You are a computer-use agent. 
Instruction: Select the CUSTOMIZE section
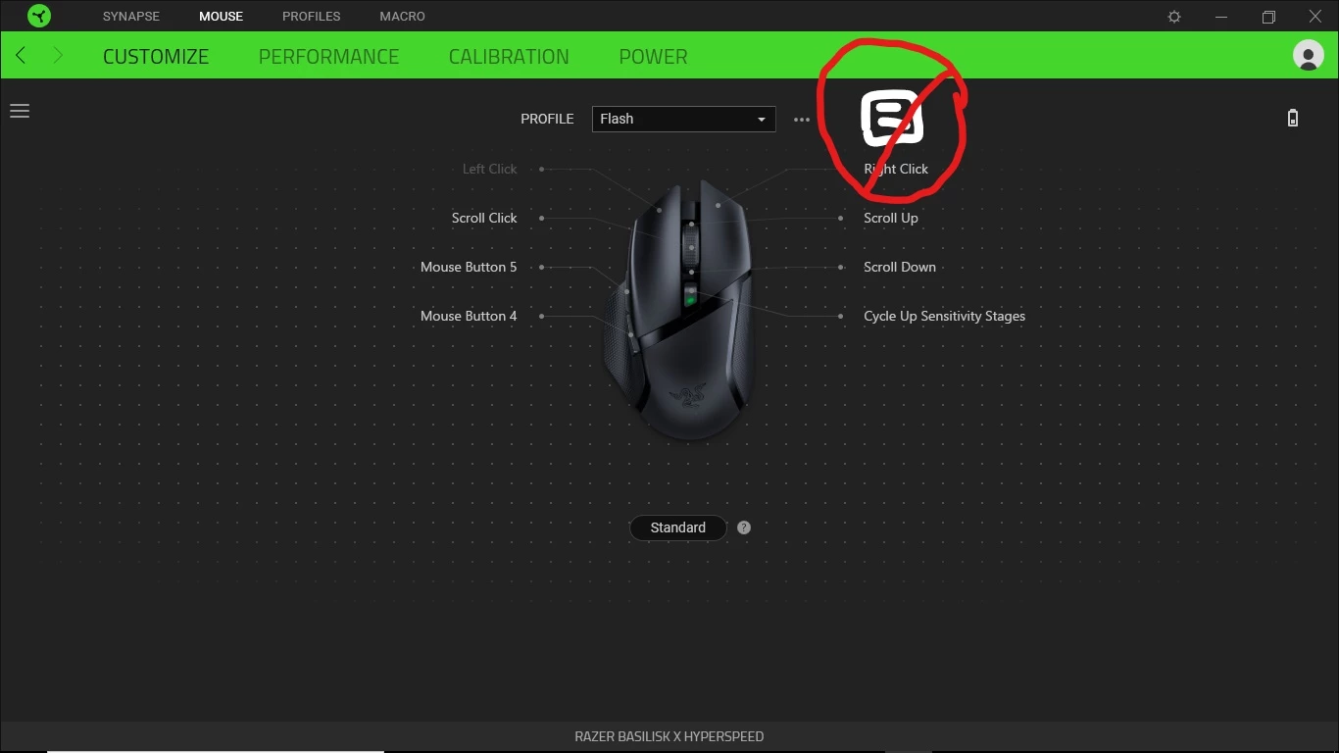[156, 57]
